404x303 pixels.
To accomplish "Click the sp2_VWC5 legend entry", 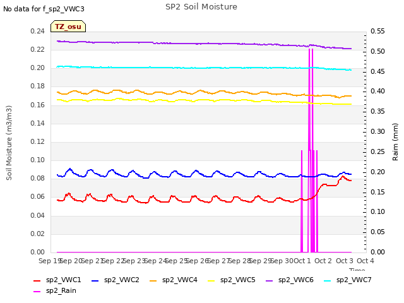I will click(232, 280).
